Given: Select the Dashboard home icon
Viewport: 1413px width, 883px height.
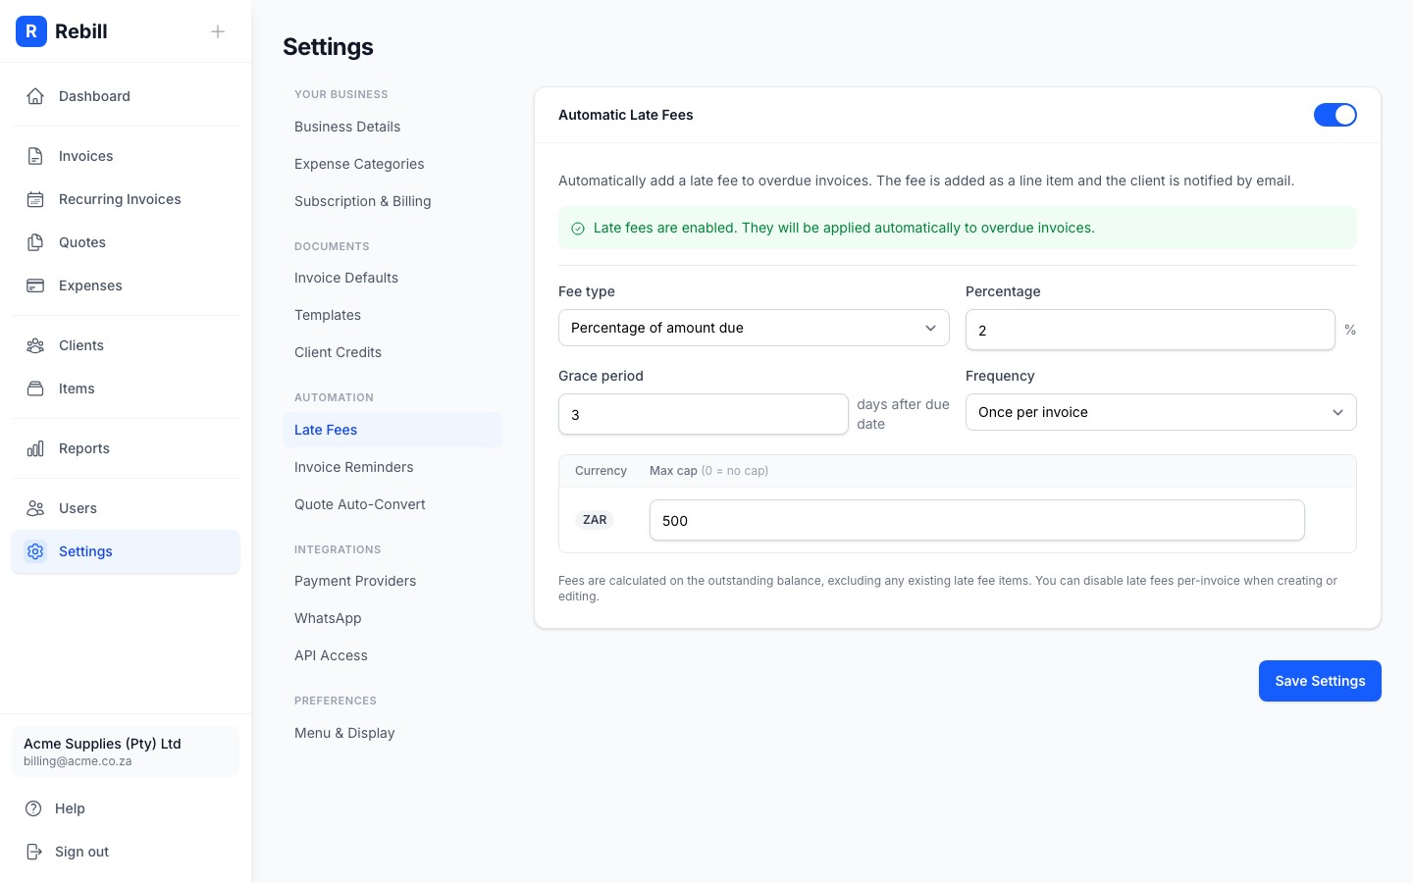Looking at the screenshot, I should click(x=35, y=95).
